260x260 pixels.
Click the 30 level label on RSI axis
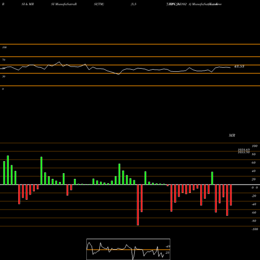click(x=4, y=76)
